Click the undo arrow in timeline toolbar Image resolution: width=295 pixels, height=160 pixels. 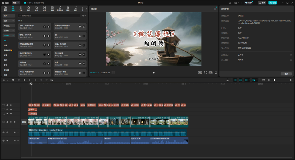click(13, 80)
